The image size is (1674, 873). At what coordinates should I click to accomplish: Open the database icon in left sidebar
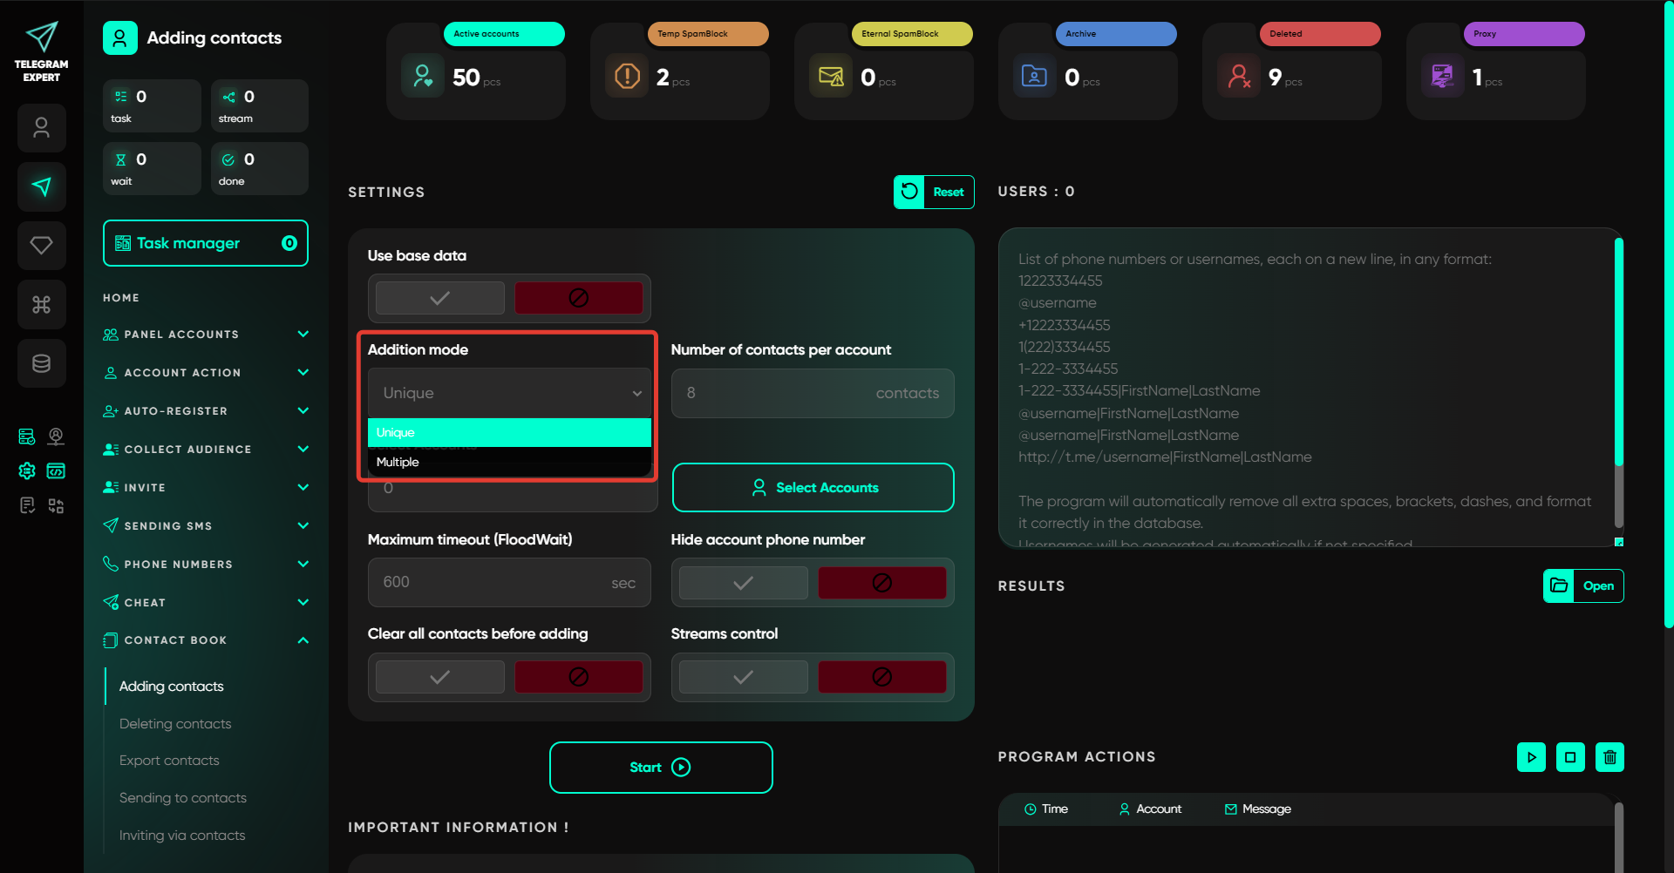tap(41, 363)
